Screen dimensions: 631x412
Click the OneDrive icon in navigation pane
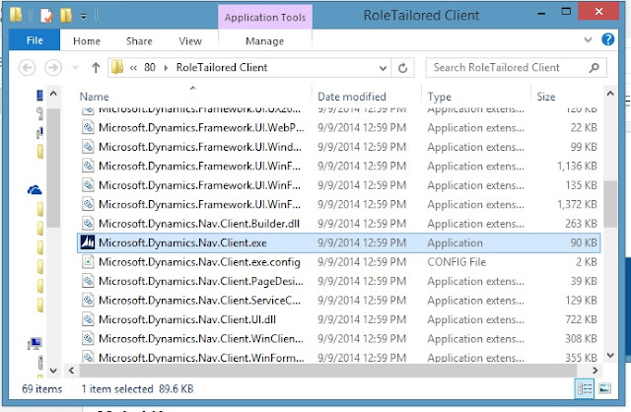[x=35, y=190]
